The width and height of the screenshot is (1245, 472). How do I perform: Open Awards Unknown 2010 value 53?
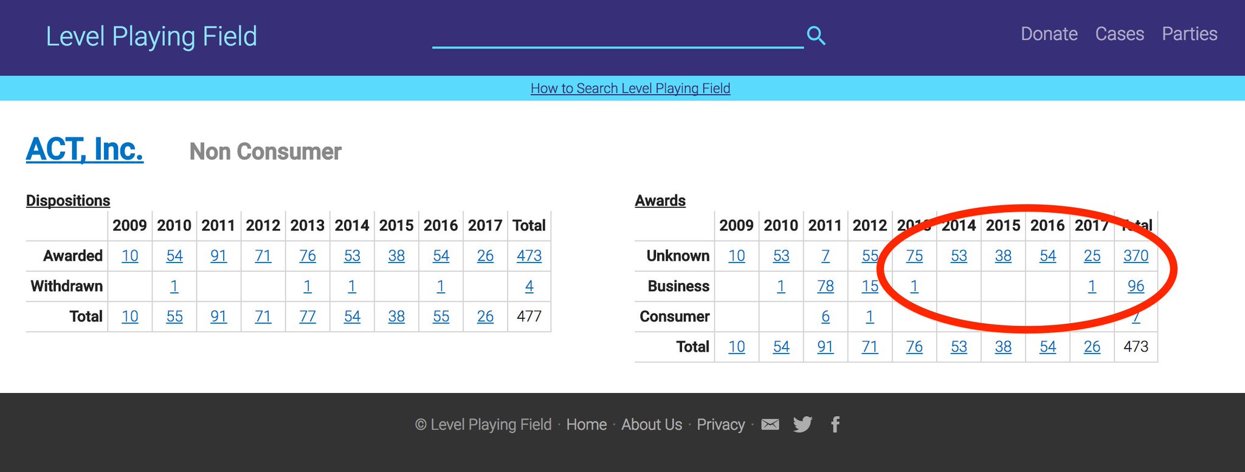(x=781, y=256)
